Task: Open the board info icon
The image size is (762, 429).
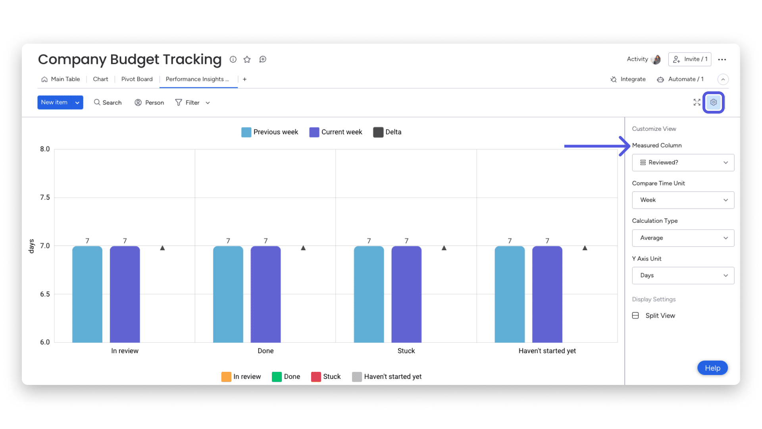Action: pyautogui.click(x=233, y=59)
